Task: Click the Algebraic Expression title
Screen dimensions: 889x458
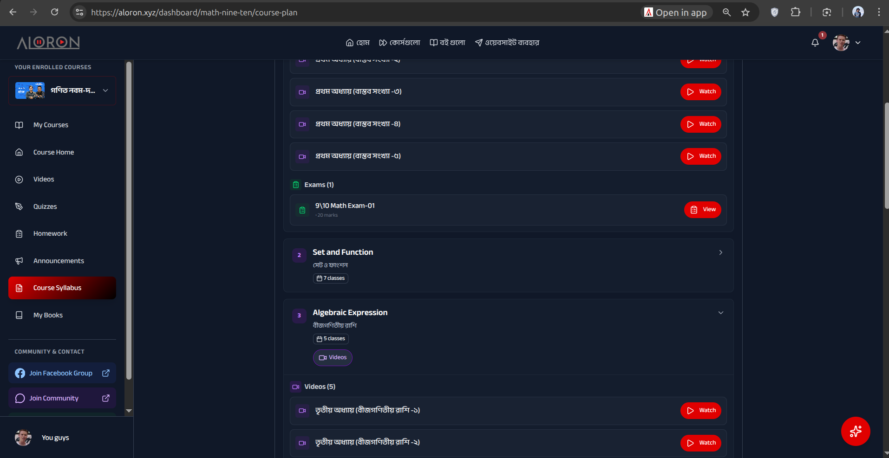Action: tap(350, 313)
